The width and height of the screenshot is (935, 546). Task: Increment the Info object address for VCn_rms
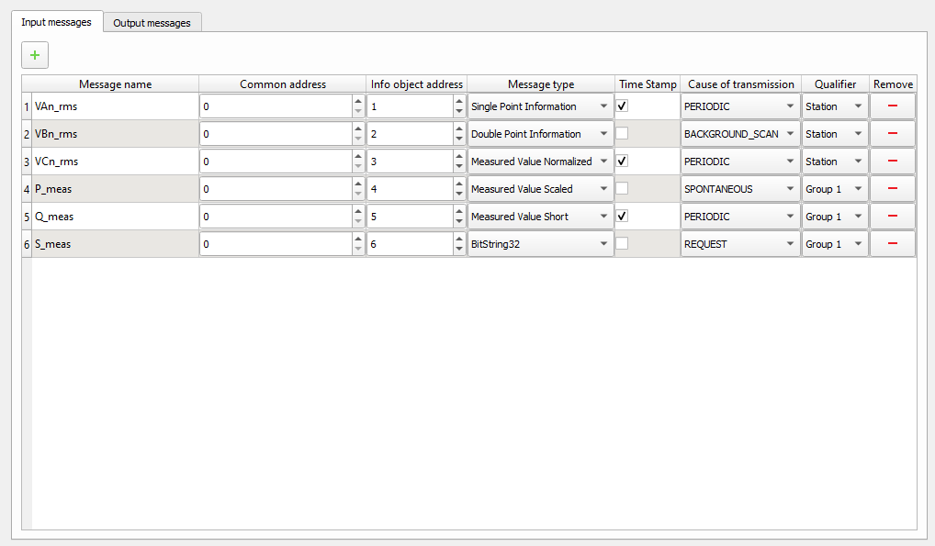click(x=459, y=156)
